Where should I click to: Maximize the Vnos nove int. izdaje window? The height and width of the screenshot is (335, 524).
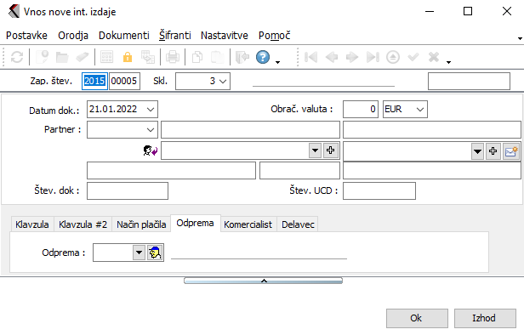click(468, 11)
